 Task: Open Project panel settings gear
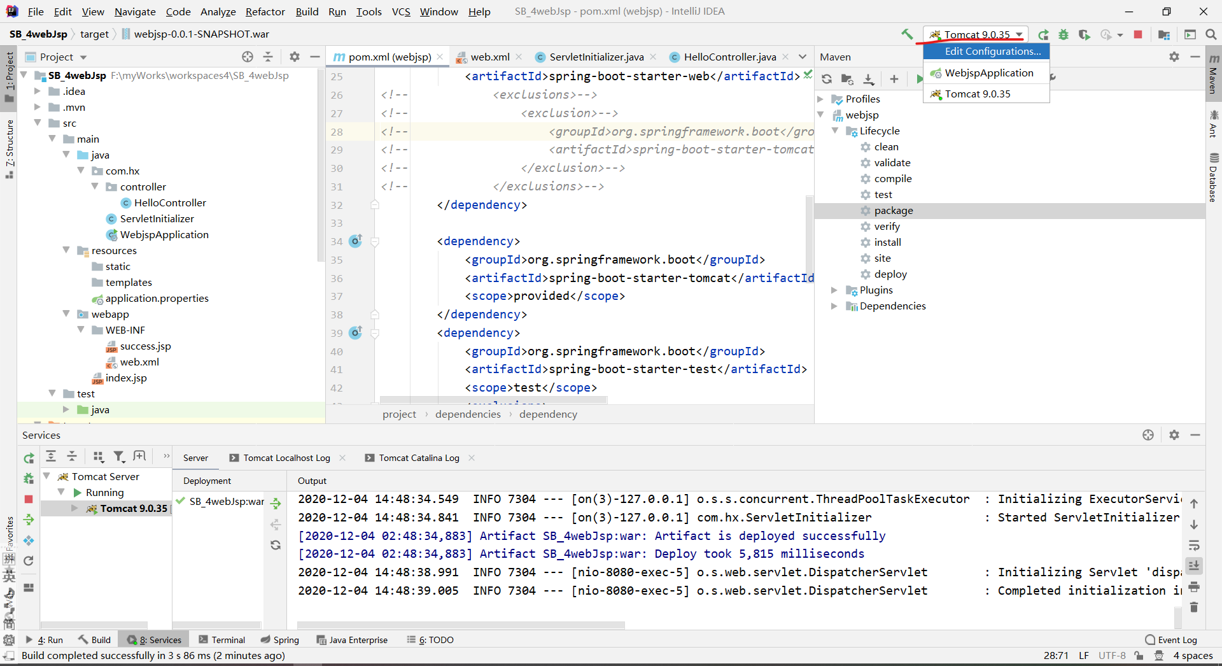[294, 57]
